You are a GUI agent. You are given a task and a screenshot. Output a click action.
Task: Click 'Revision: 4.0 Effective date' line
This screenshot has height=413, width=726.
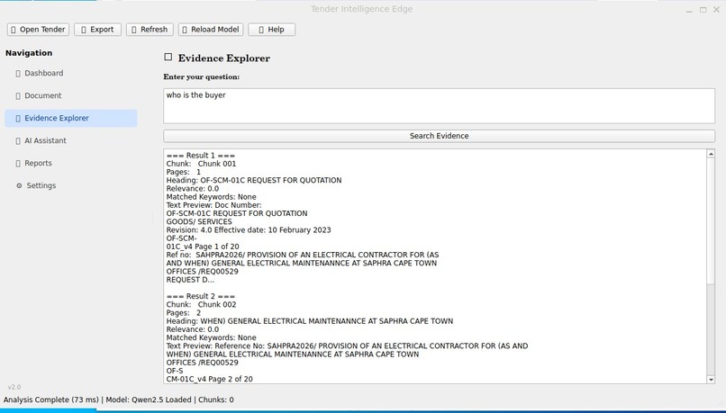(x=249, y=229)
